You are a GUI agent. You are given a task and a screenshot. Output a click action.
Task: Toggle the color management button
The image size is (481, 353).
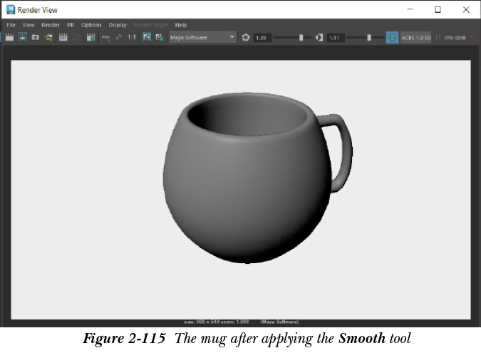click(x=392, y=37)
